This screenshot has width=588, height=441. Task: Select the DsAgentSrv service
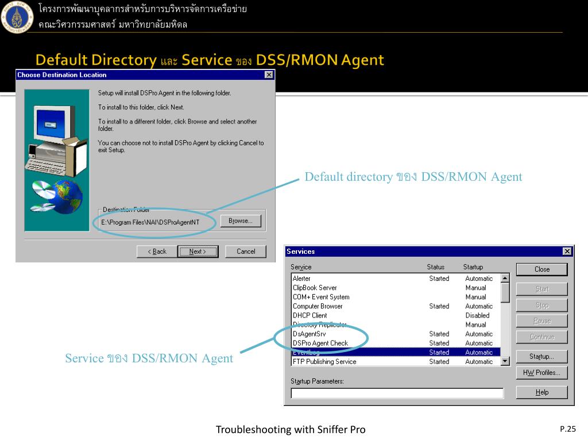point(396,334)
